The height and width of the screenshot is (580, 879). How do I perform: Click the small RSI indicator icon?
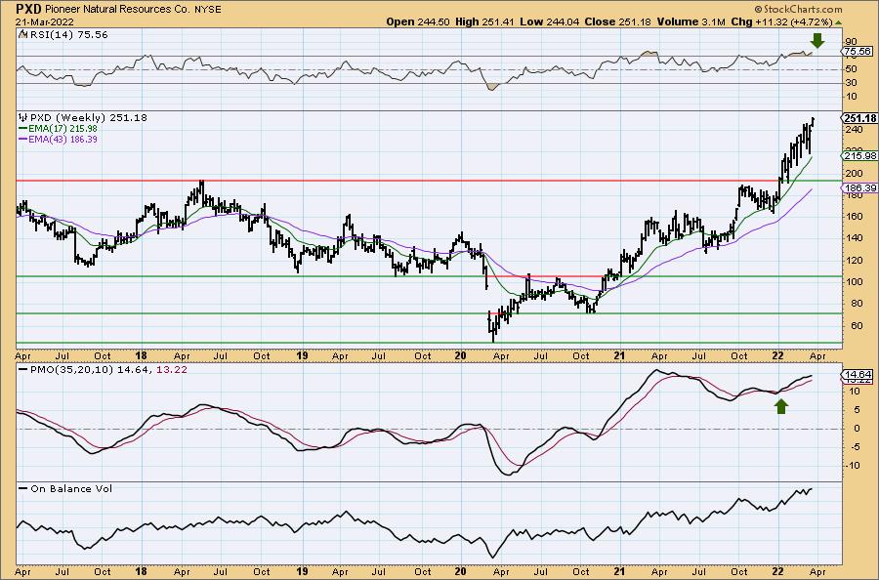click(x=22, y=34)
